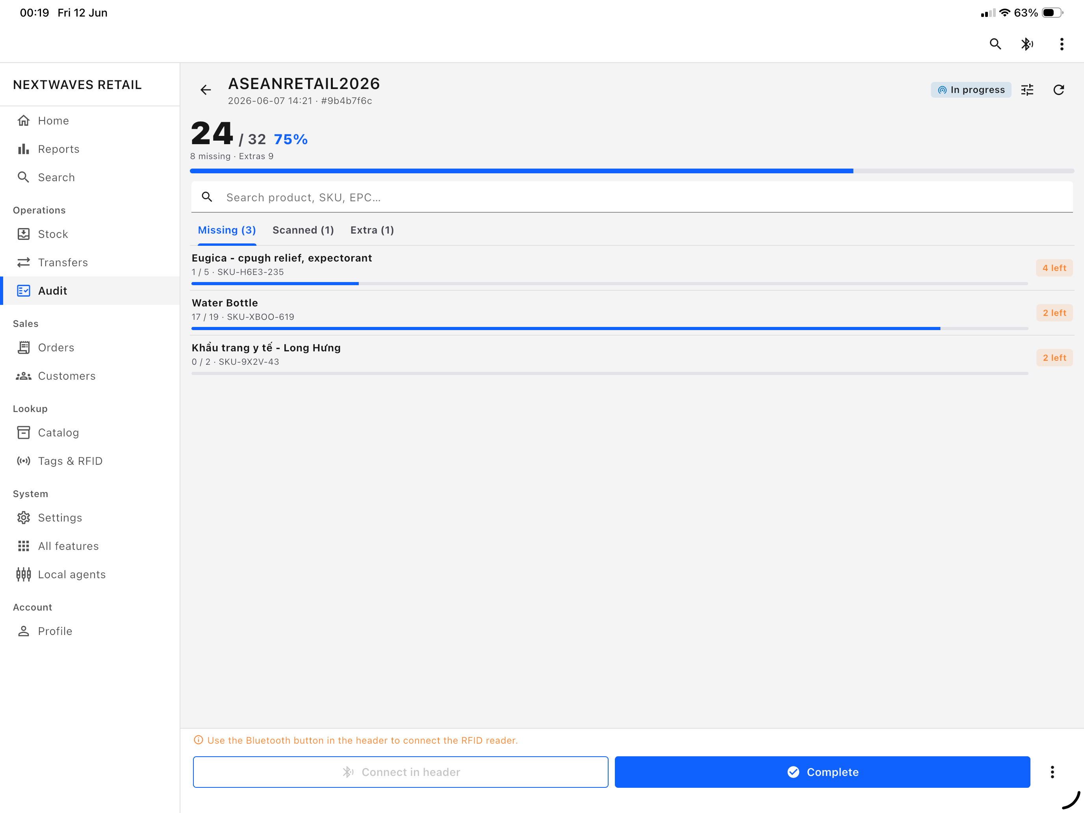Click the All features grid icon
The height and width of the screenshot is (813, 1084).
24,546
